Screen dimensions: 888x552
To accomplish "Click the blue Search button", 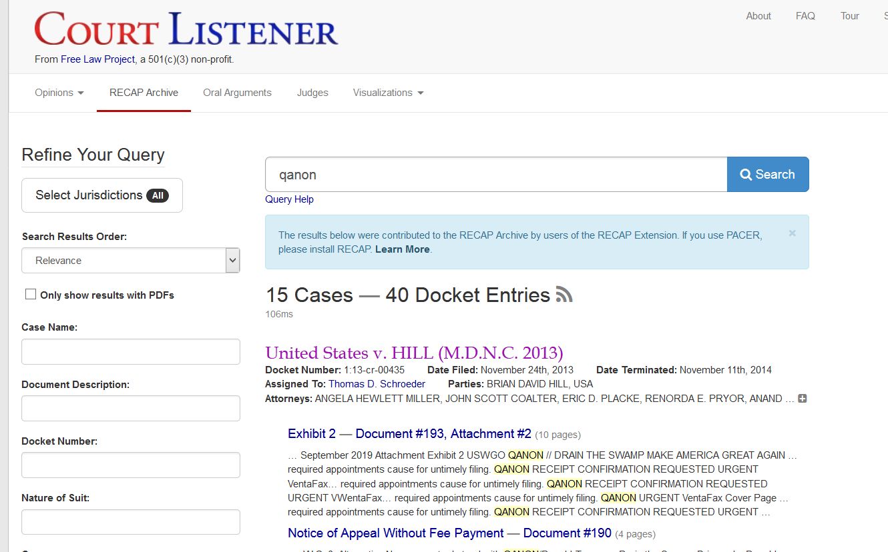I will point(768,175).
